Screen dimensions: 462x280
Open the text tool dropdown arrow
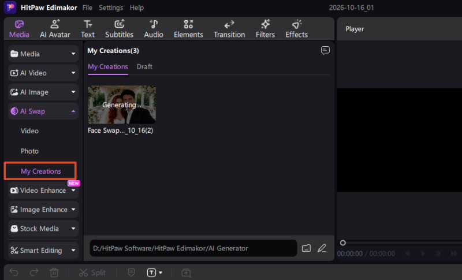pos(161,272)
